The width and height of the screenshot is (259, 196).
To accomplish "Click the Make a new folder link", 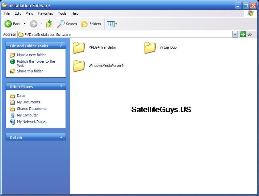I will tap(31, 55).
